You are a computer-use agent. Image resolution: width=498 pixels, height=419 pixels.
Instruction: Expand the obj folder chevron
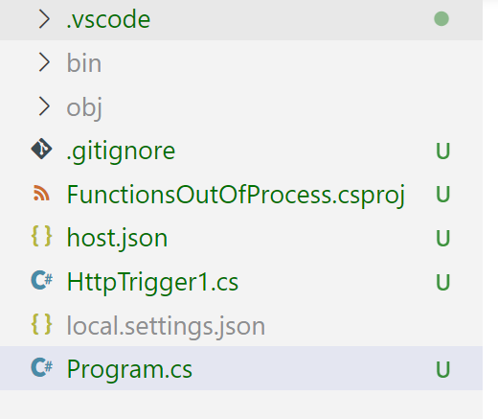[44, 106]
